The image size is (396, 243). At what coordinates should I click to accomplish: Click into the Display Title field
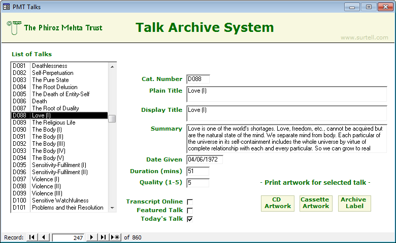coord(287,113)
